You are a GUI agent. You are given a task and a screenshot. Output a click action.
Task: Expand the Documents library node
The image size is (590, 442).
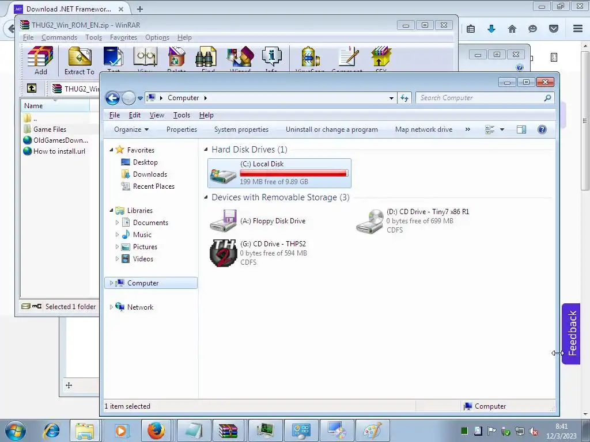(117, 223)
